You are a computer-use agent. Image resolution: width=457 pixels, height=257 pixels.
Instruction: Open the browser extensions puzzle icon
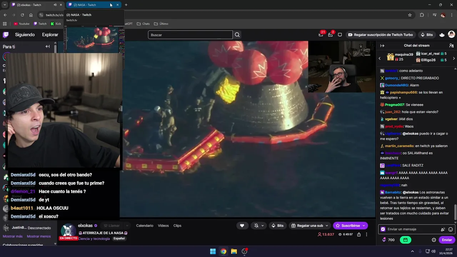click(x=422, y=15)
